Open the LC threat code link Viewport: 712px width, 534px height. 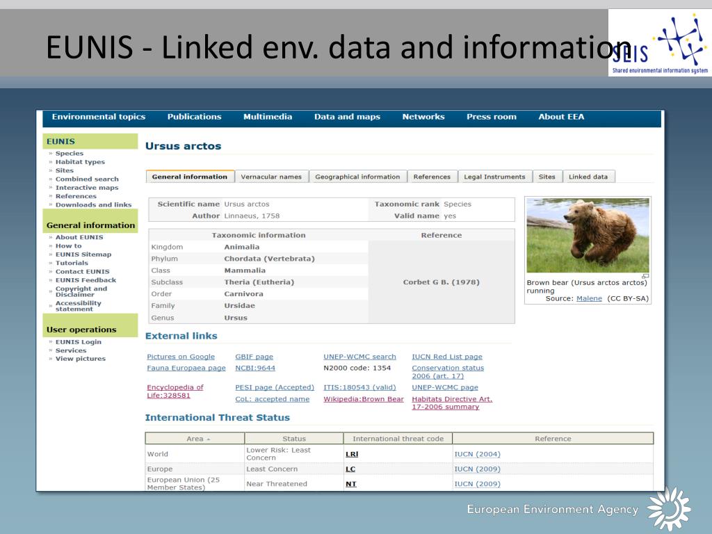point(350,469)
